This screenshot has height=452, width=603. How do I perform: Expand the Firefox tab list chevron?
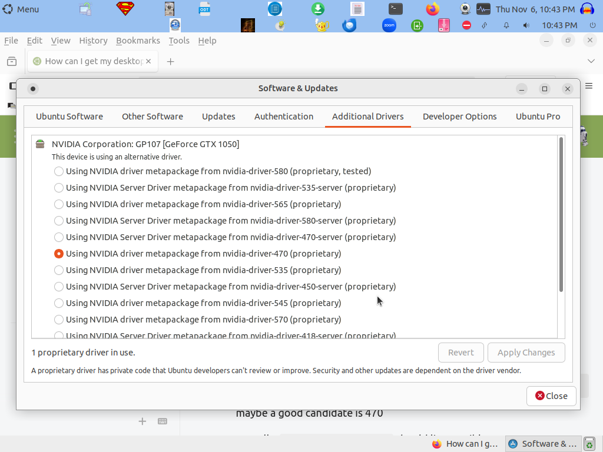(x=591, y=61)
